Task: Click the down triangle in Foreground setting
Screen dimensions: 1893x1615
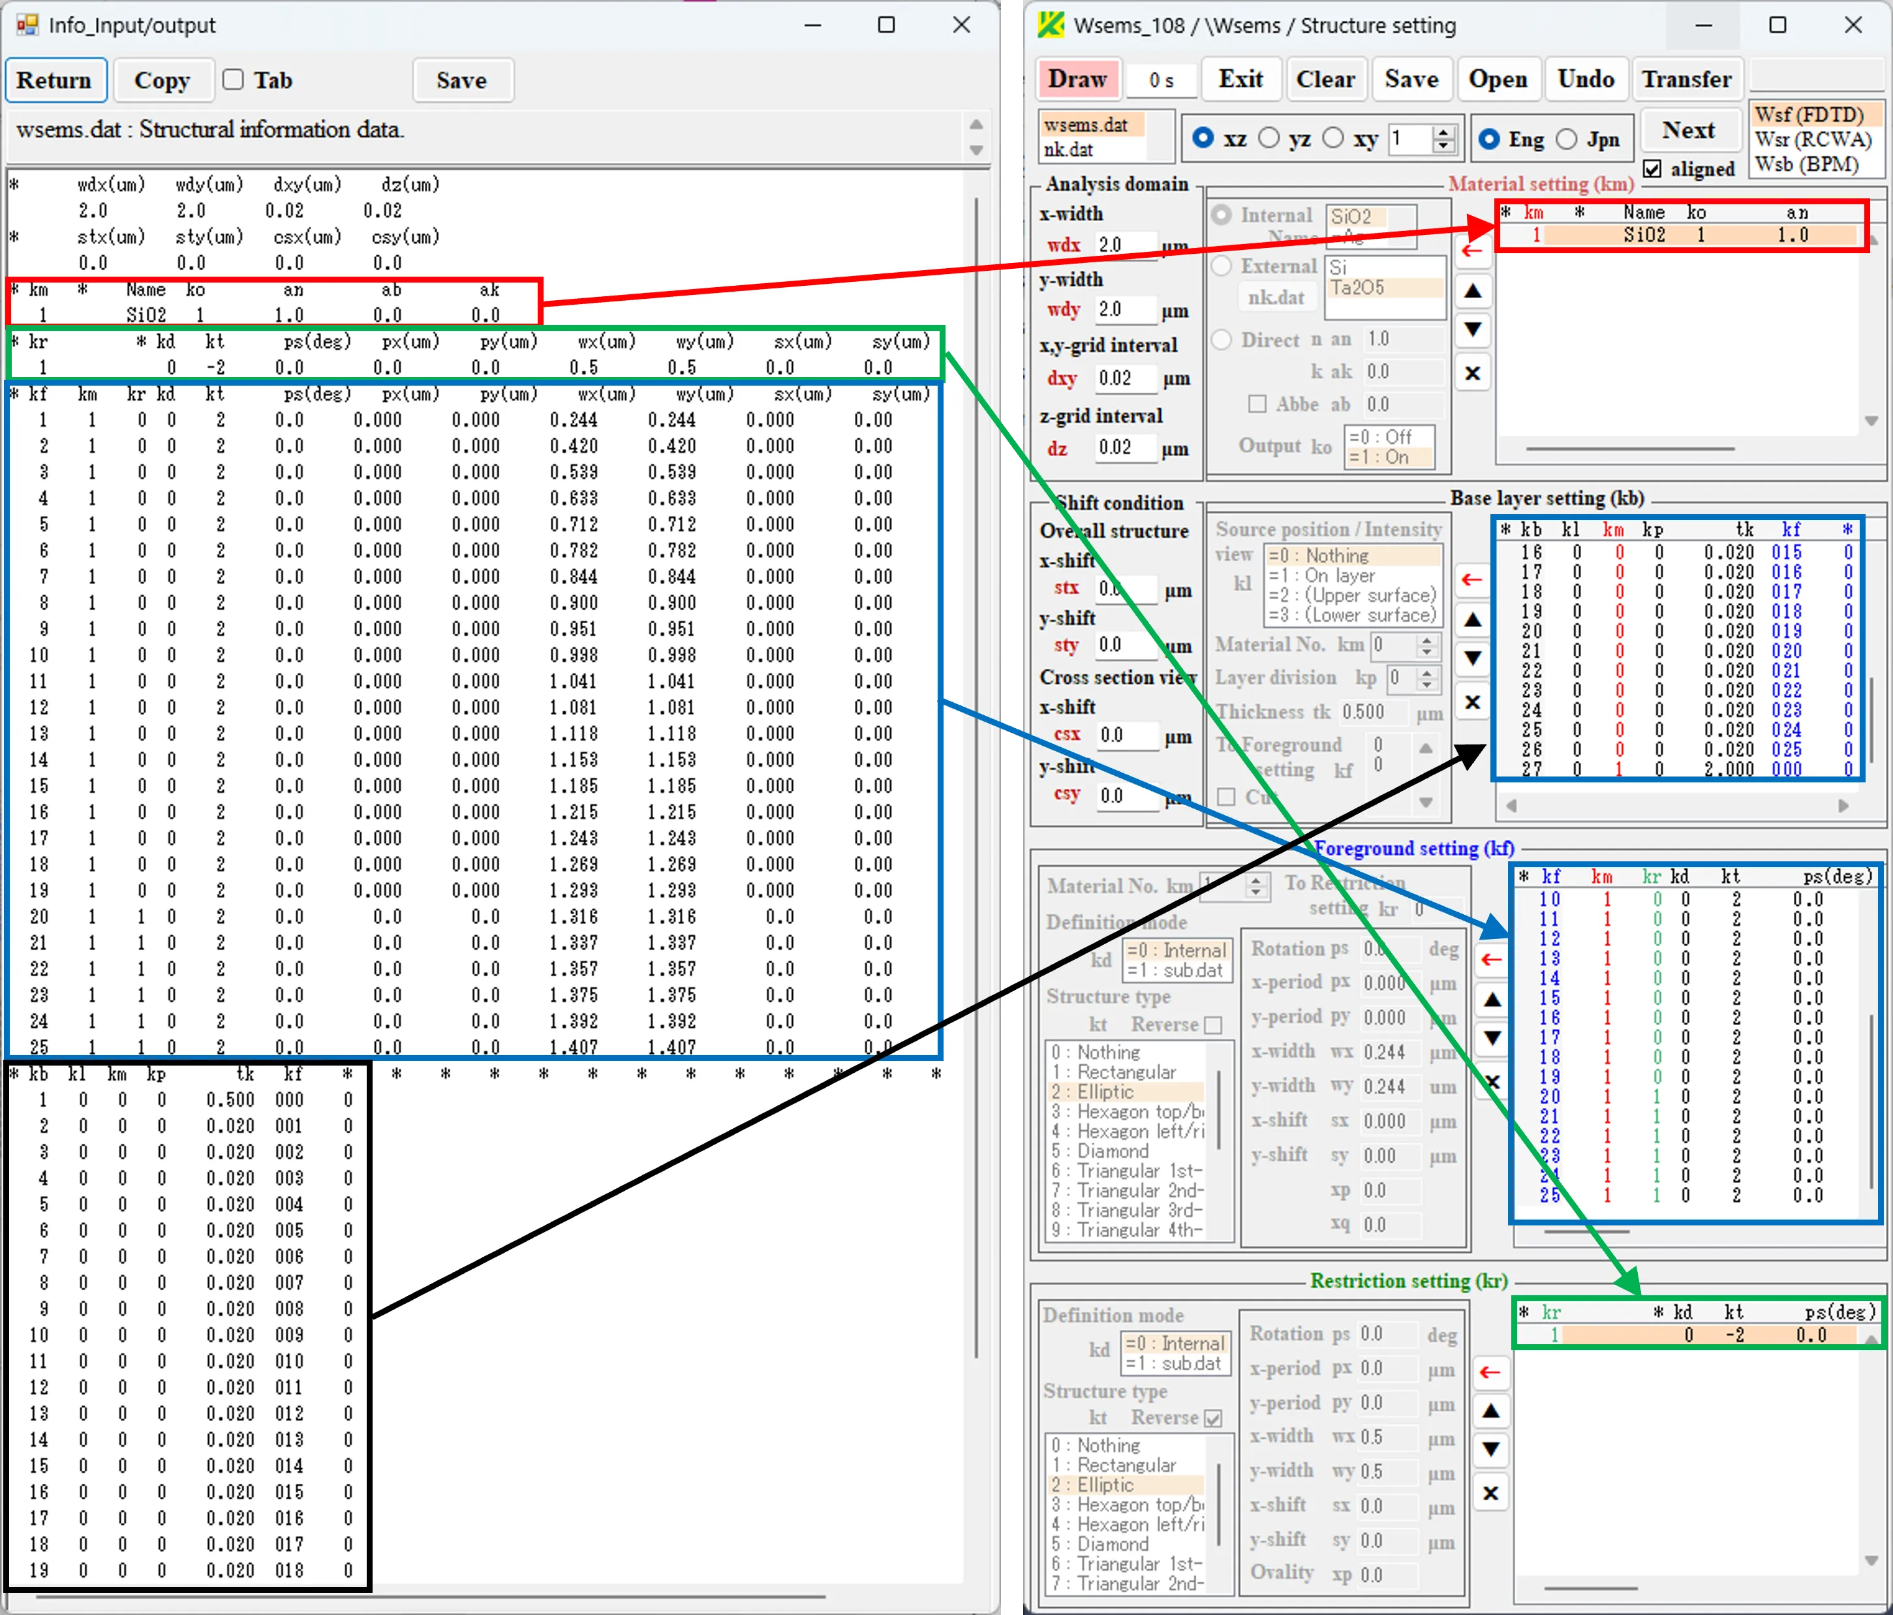Action: pos(1492,1038)
